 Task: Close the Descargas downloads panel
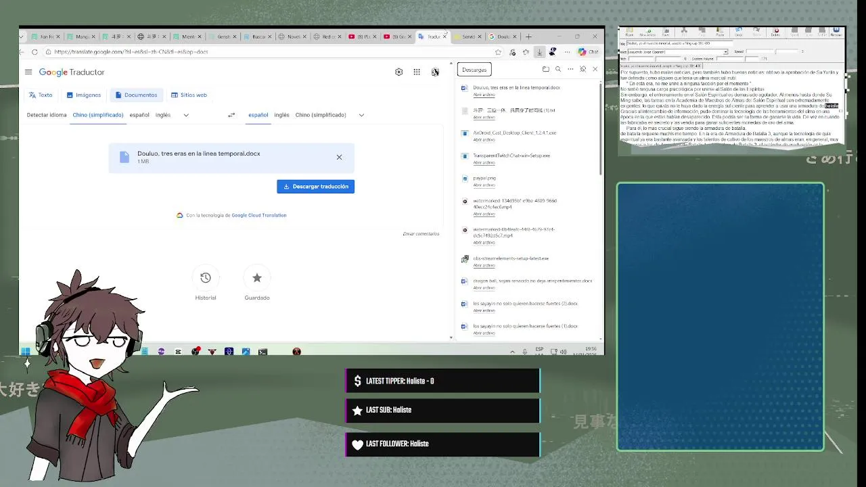(595, 69)
